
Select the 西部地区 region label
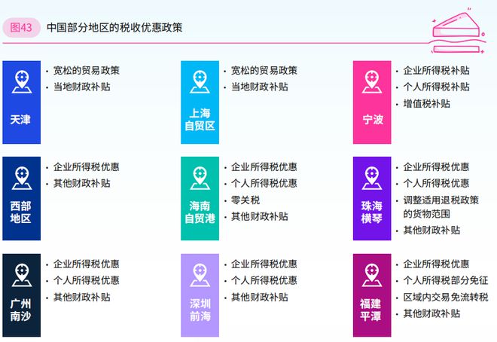20,212
